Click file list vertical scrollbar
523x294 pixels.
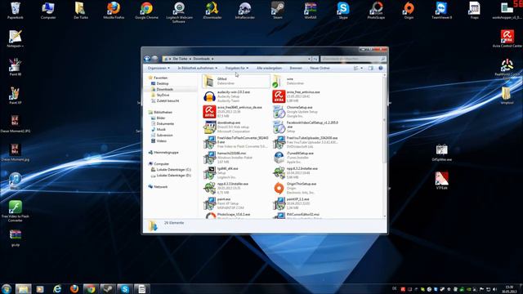[385, 145]
